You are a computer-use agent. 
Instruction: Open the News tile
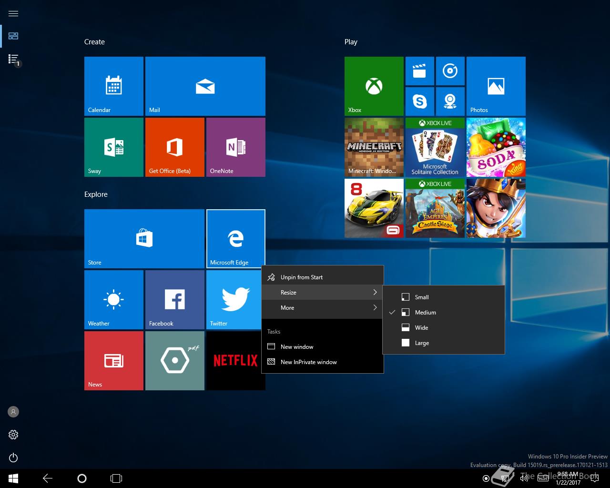pyautogui.click(x=114, y=361)
